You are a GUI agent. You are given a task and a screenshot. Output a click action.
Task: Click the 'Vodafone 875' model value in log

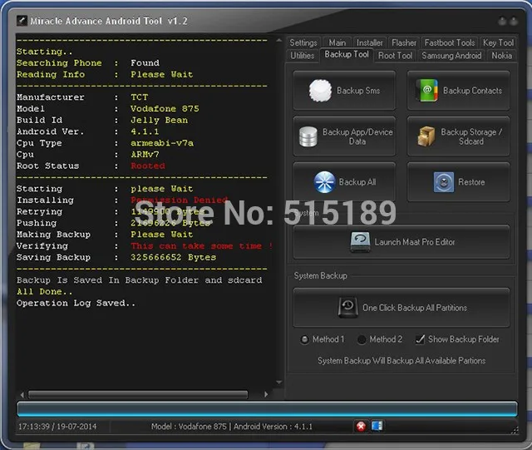(165, 109)
